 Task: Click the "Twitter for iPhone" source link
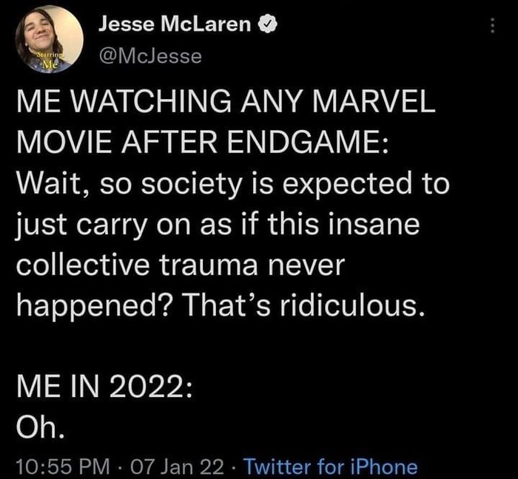[x=330, y=466]
